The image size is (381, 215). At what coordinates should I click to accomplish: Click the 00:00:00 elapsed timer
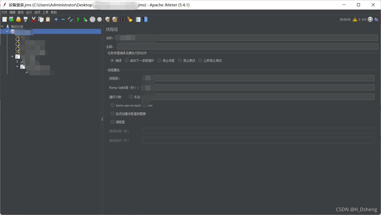click(345, 20)
